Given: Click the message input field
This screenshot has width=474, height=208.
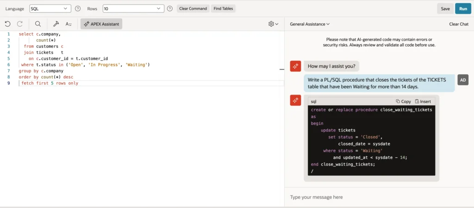Looking at the screenshot, I should pyautogui.click(x=379, y=197).
